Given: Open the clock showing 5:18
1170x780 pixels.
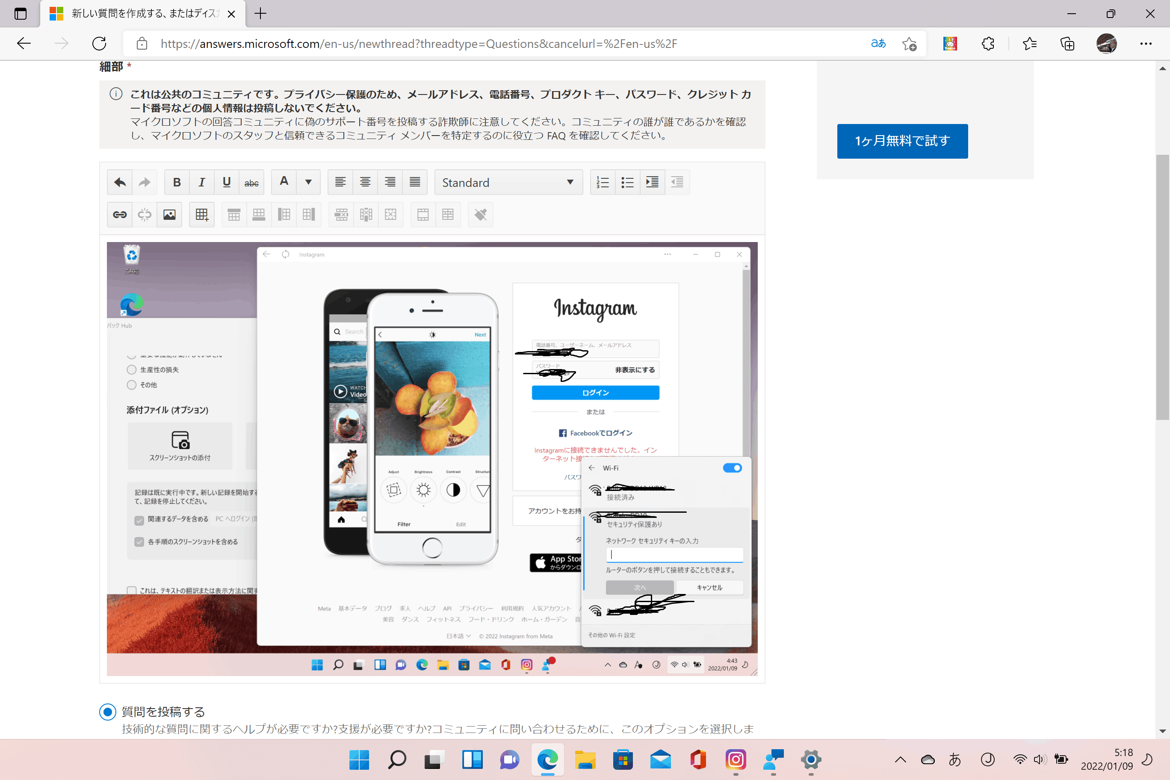Looking at the screenshot, I should [1107, 759].
